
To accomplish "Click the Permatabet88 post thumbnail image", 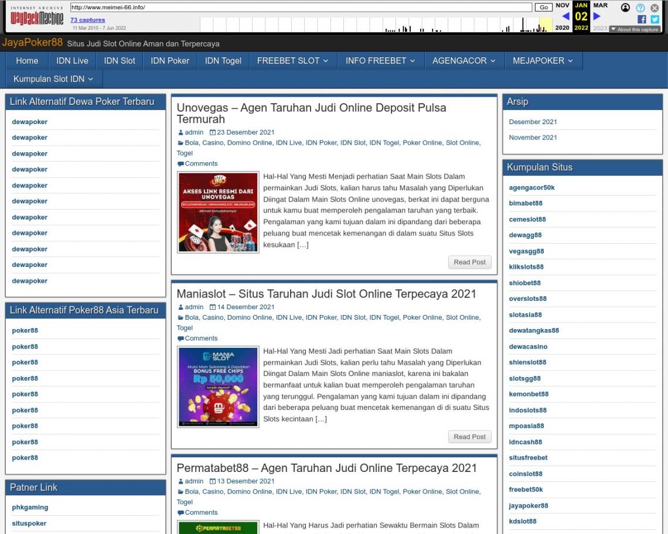I will 218,527.
